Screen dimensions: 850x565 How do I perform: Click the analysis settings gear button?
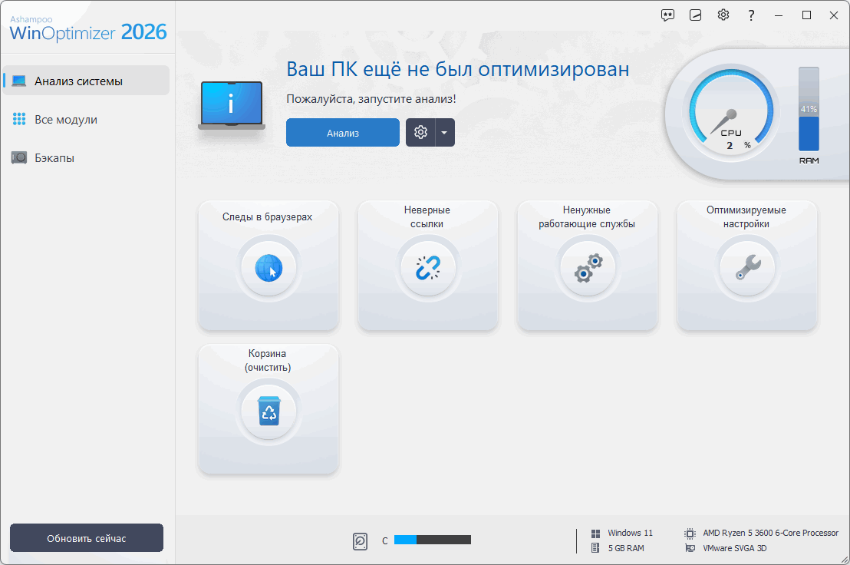(x=420, y=133)
